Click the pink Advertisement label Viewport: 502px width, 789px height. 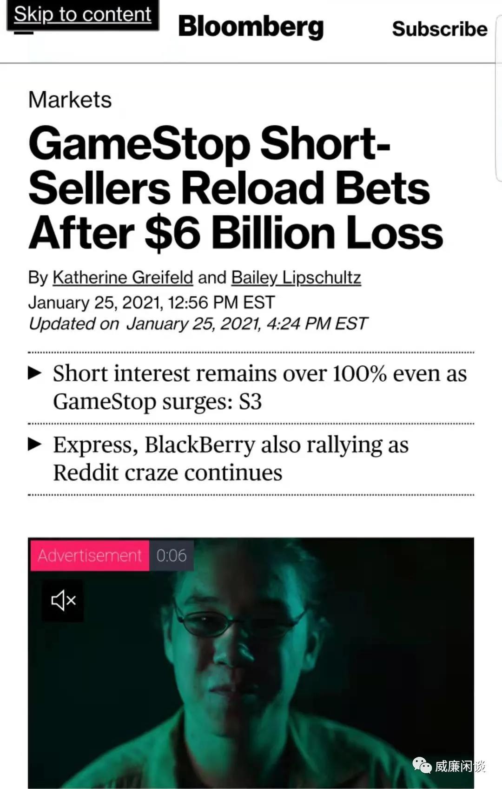point(89,555)
